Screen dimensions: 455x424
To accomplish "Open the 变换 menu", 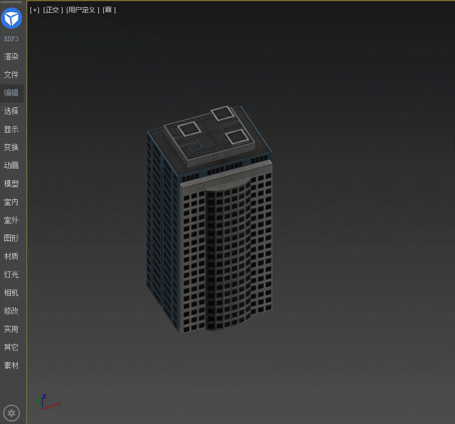I will coord(12,147).
